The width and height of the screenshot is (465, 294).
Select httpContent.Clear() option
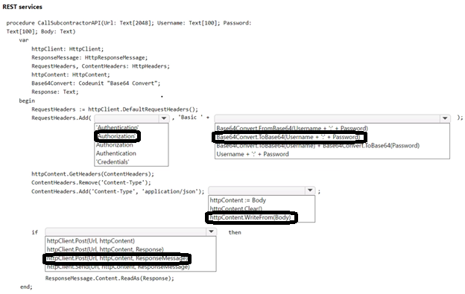(236, 208)
